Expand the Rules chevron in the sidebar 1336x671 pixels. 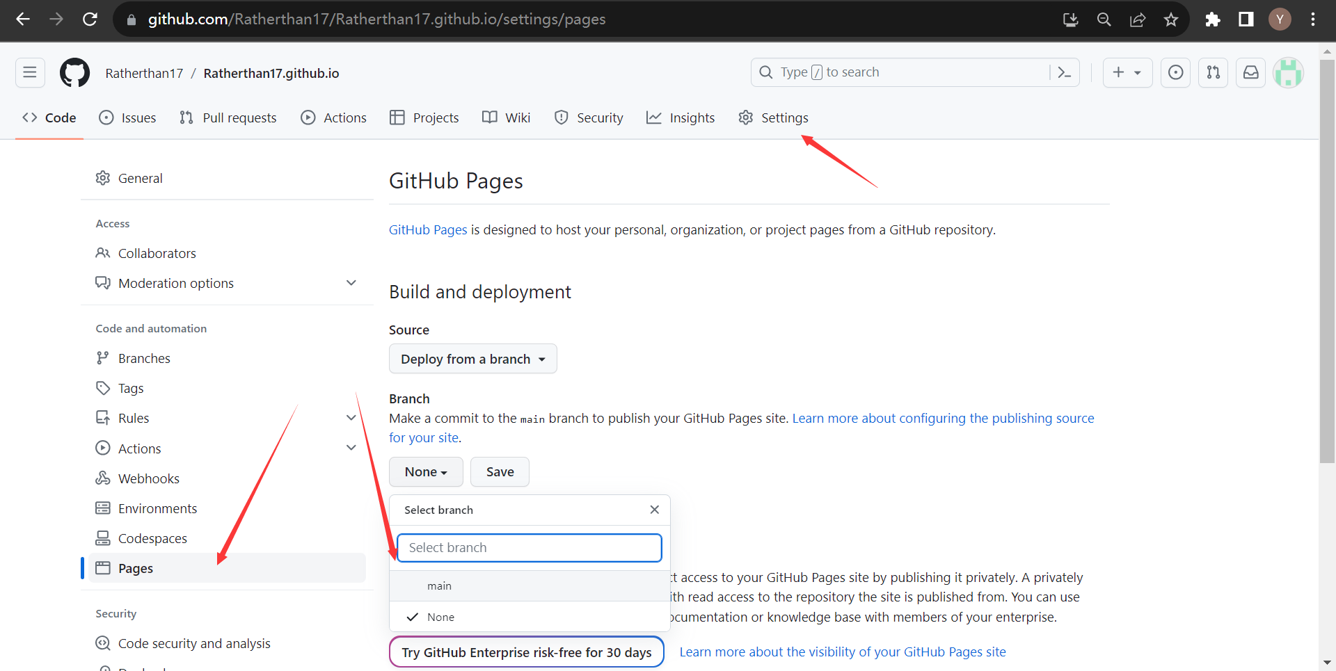coord(351,418)
